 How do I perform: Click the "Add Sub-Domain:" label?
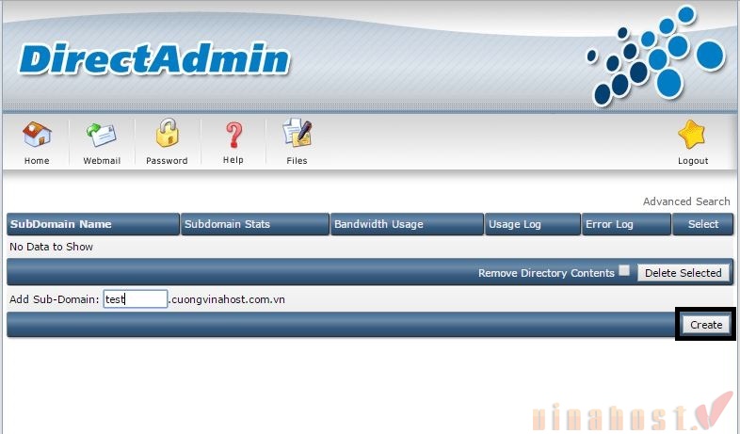point(55,299)
